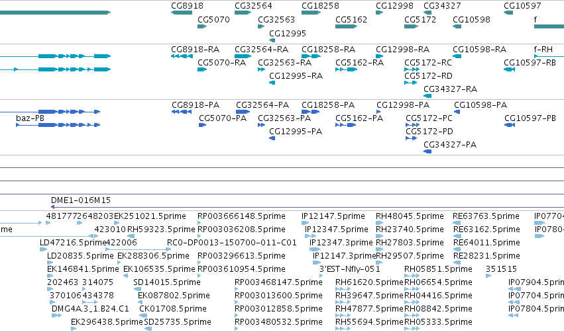Open the CG18258-PA protein label
Screen dimensions: 564x332
tap(328, 104)
